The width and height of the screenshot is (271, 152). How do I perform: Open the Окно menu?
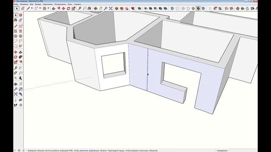coord(70,4)
